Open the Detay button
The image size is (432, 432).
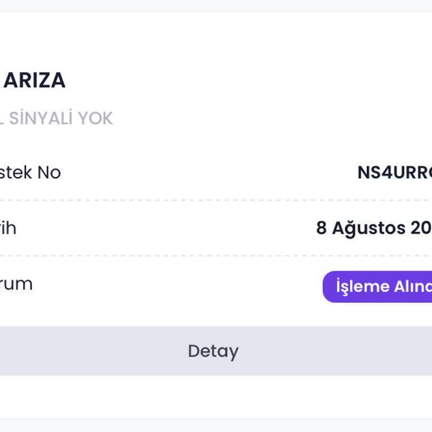[x=213, y=351]
